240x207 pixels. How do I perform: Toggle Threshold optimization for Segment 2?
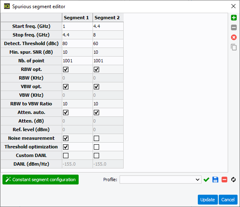pos(96,147)
